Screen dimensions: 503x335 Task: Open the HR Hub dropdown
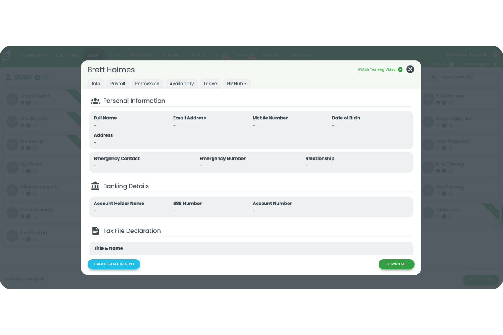click(236, 83)
